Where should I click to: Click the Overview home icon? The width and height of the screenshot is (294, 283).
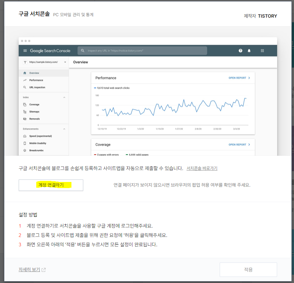tap(25, 73)
